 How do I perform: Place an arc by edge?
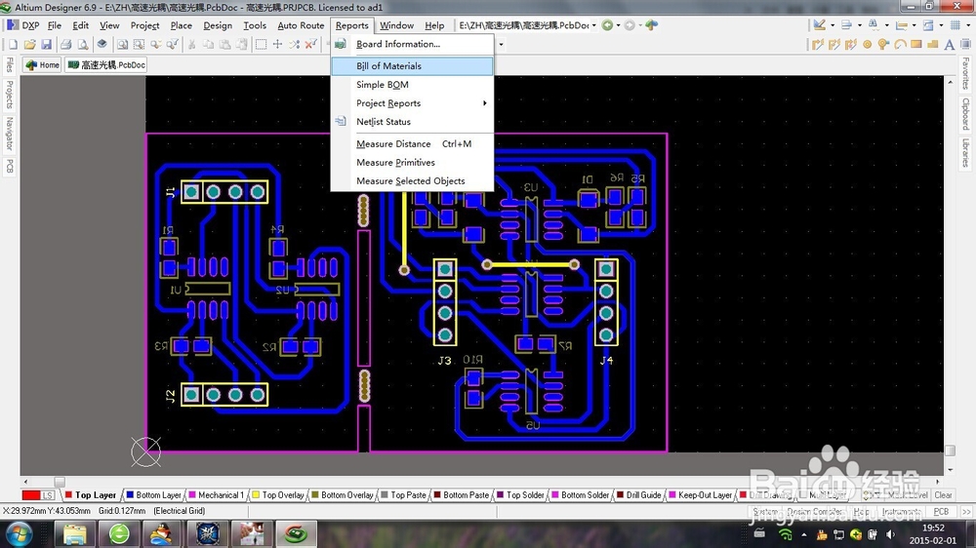tap(900, 44)
